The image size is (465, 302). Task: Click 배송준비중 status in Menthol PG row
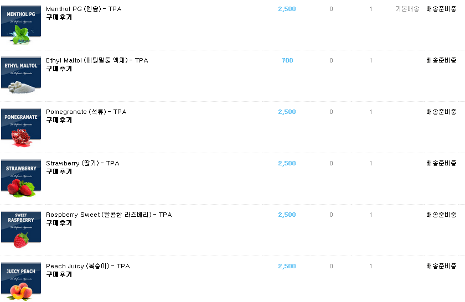(441, 9)
